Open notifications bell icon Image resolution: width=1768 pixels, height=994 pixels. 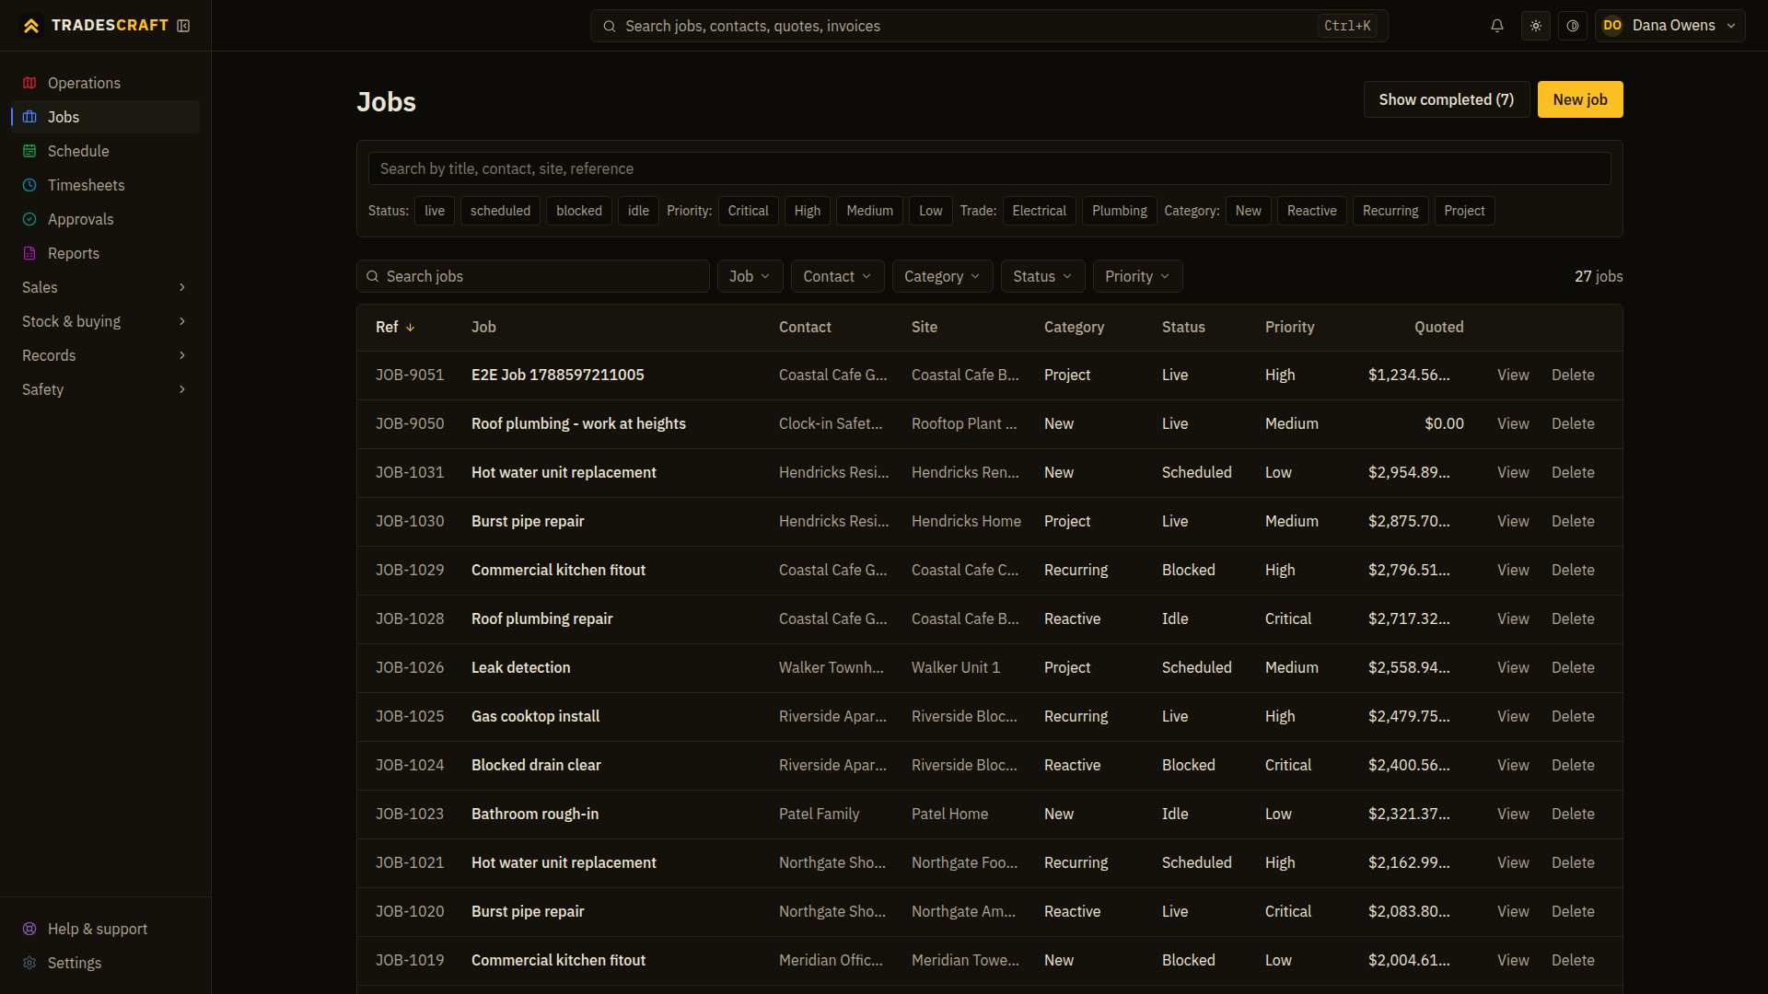coord(1497,26)
